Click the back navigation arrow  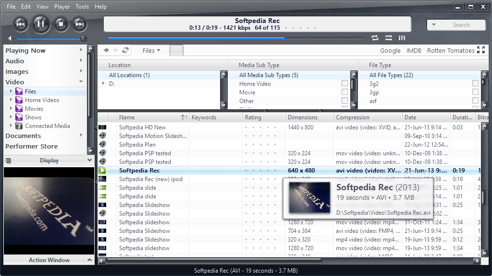[106, 50]
